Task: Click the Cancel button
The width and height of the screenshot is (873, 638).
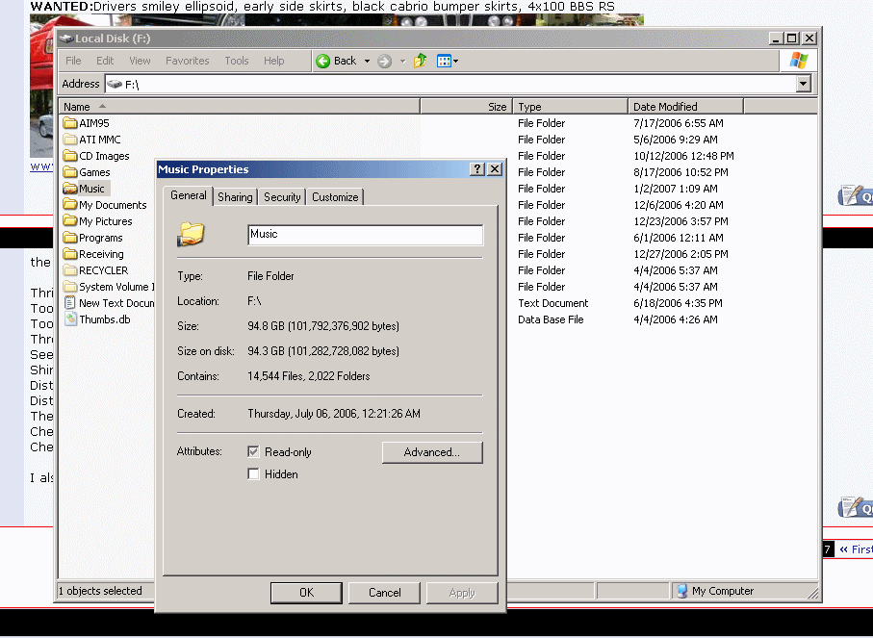Action: [384, 593]
